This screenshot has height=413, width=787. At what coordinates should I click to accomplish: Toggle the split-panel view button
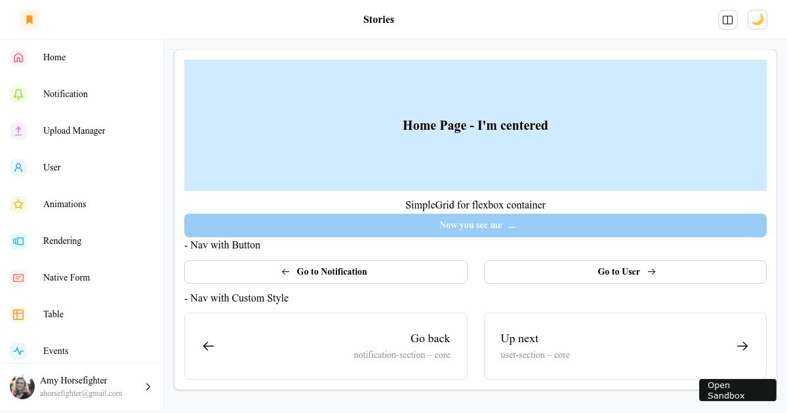click(728, 19)
